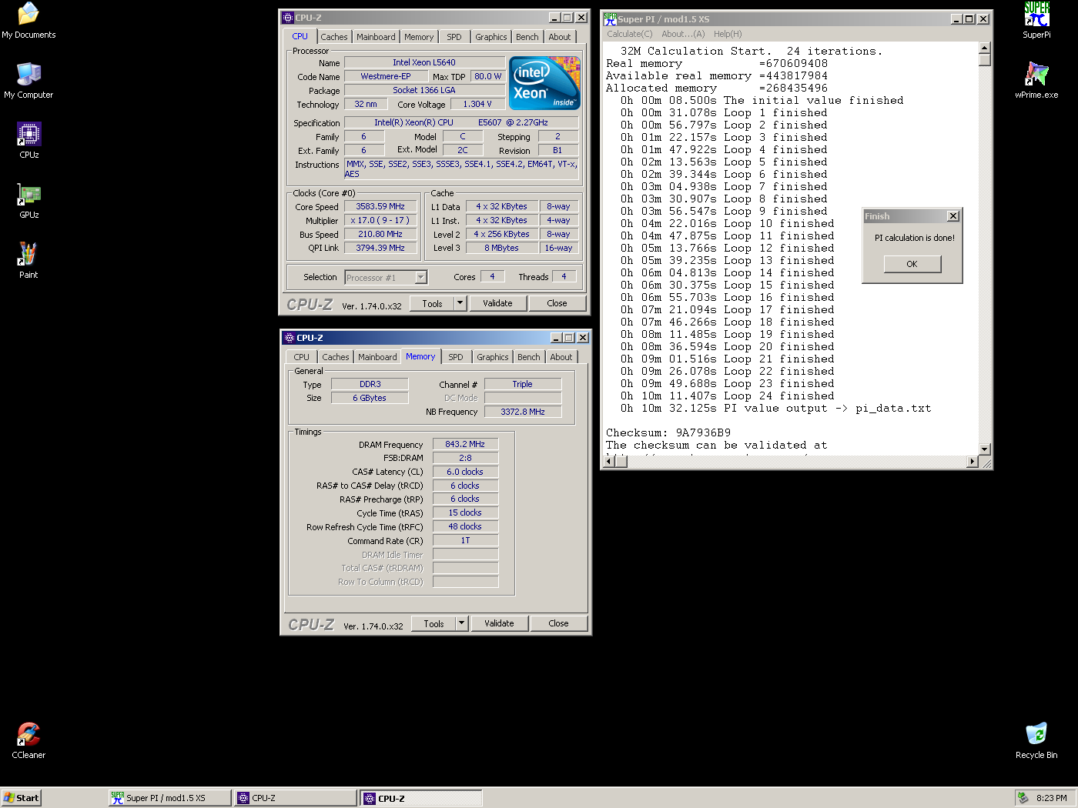The width and height of the screenshot is (1078, 808).
Task: Launch the GPUz desktop shortcut
Action: coord(28,201)
